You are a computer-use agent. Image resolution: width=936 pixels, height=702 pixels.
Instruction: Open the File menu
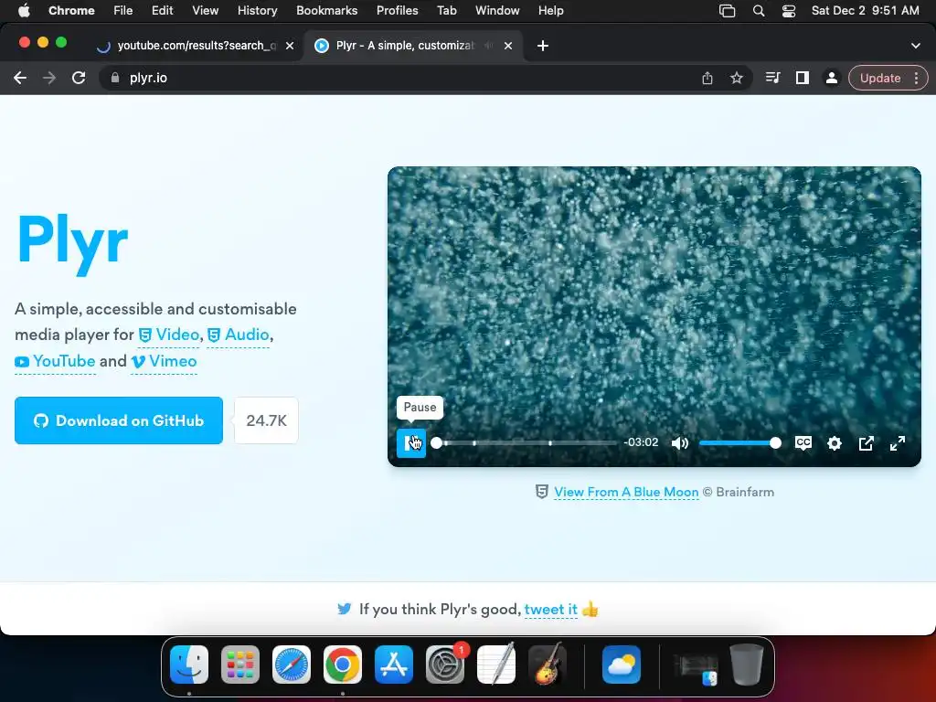(x=123, y=10)
